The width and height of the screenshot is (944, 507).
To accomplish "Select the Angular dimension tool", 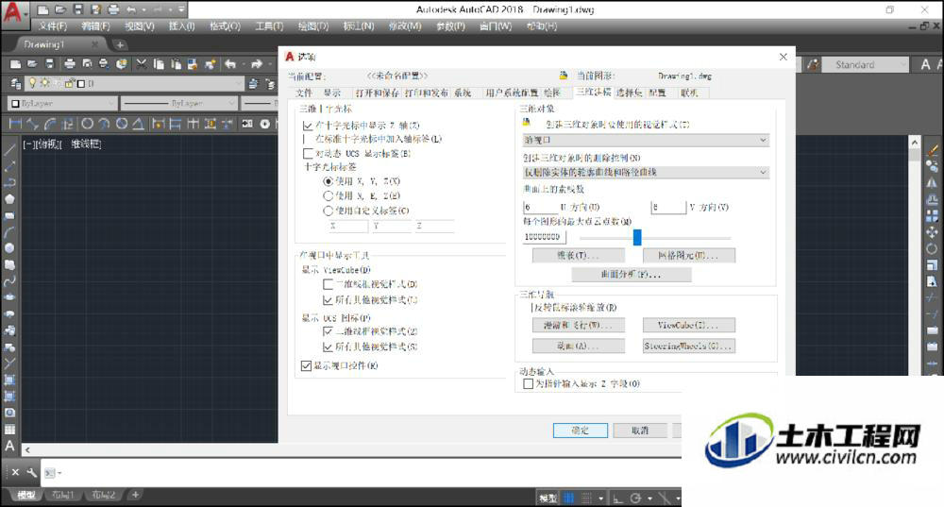I will [x=138, y=124].
